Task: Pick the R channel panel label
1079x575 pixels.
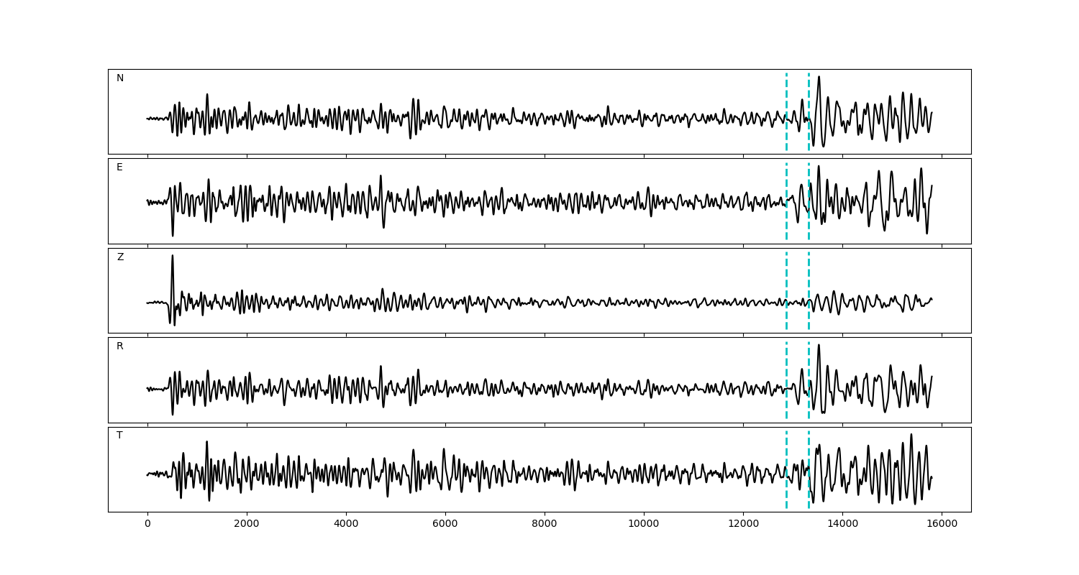Action: pyautogui.click(x=120, y=346)
